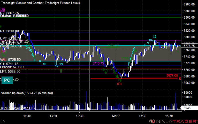Click the 5880.00 price axis label

tap(189, 11)
